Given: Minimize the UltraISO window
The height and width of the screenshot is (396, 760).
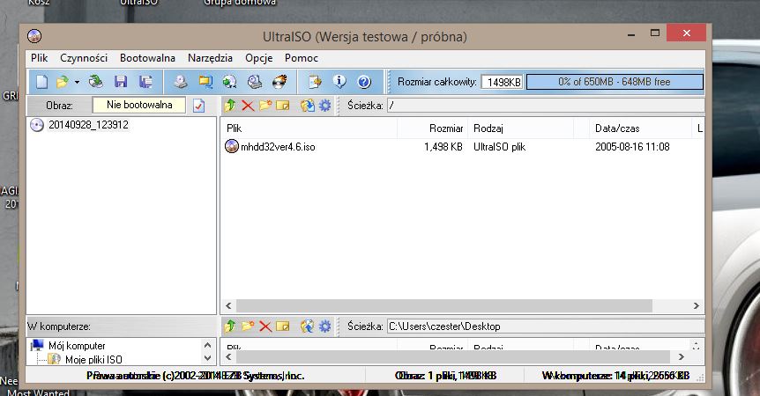Looking at the screenshot, I should (x=631, y=33).
